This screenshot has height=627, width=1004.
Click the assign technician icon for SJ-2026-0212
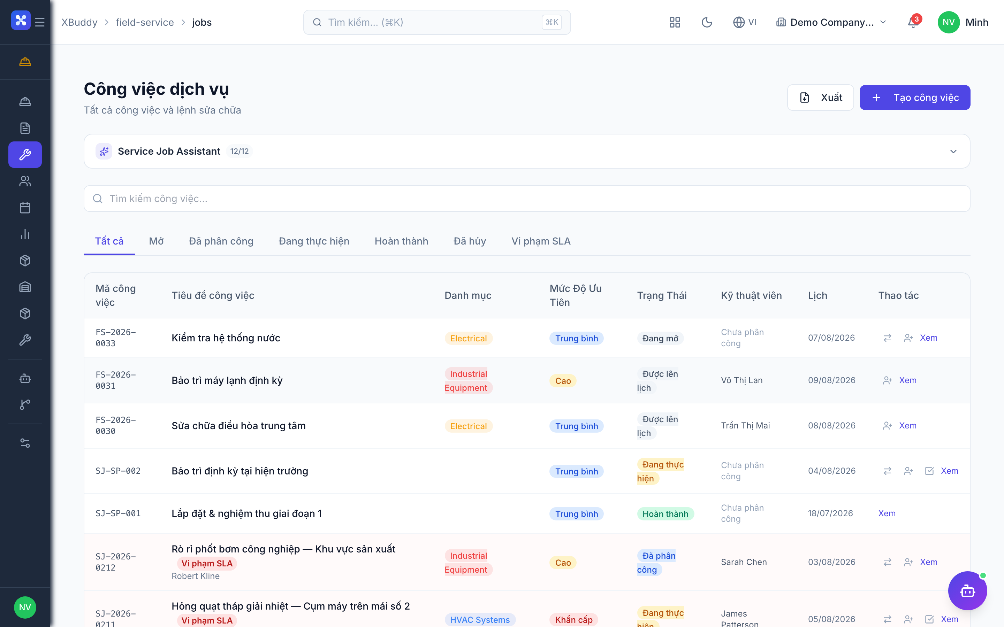908,562
